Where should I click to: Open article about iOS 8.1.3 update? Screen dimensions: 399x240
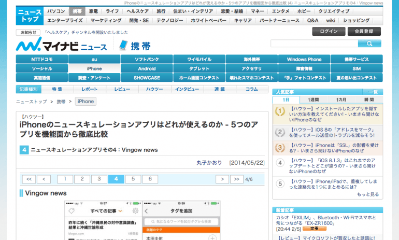click(332, 166)
